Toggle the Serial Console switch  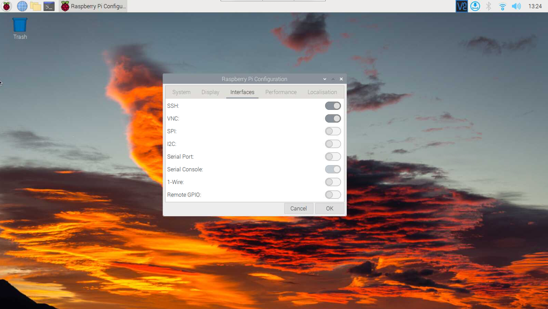tap(333, 169)
